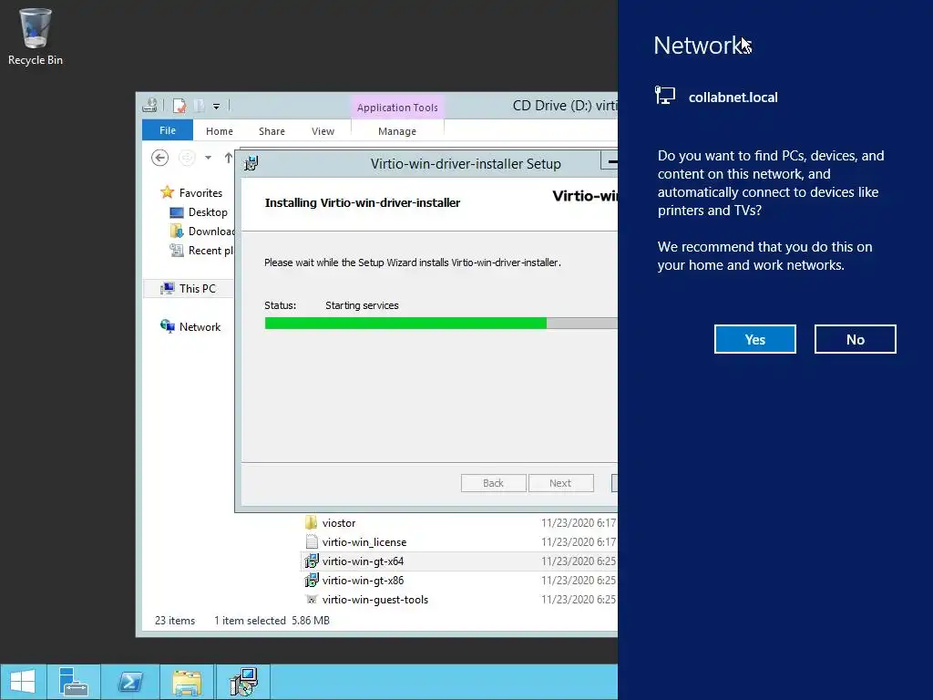Click the Desktop folder icon
The image size is (933, 700).
pyautogui.click(x=177, y=211)
